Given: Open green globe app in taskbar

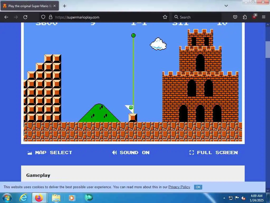Looking at the screenshot, I should point(89,197).
